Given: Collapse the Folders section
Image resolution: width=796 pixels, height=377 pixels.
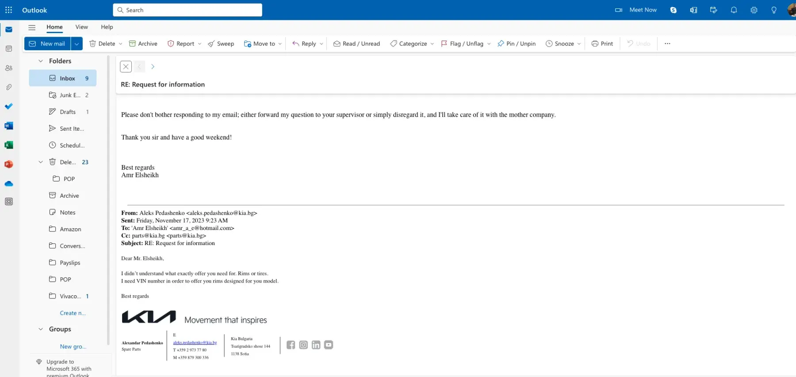Looking at the screenshot, I should (41, 61).
